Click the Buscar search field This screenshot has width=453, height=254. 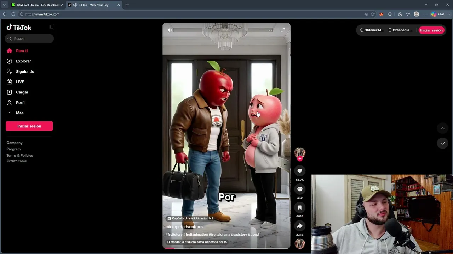[29, 38]
